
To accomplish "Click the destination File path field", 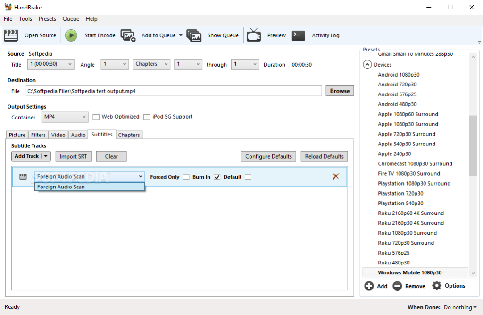I will pos(174,91).
